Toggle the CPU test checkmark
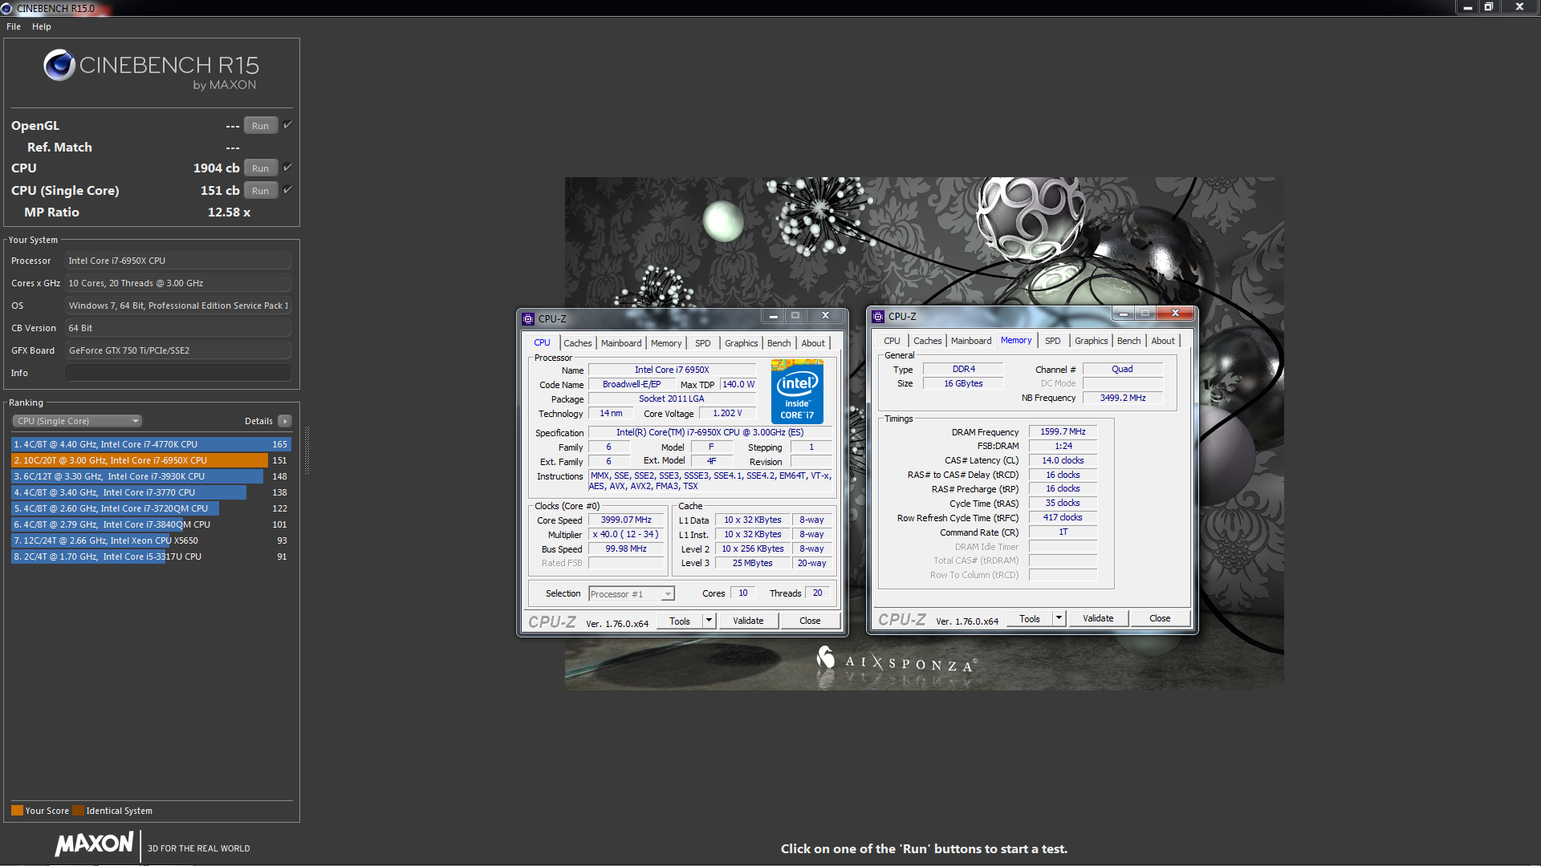This screenshot has height=866, width=1541. click(287, 168)
